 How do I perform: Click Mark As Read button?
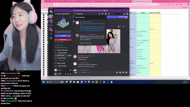tap(123, 17)
